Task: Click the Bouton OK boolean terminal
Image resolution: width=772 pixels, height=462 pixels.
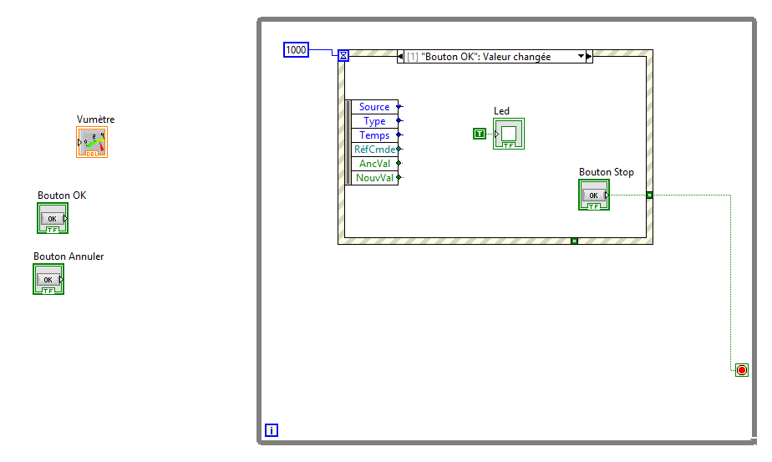Action: coord(53,218)
